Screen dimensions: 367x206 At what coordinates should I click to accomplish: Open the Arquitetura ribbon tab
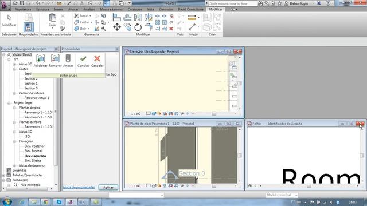tap(23, 9)
